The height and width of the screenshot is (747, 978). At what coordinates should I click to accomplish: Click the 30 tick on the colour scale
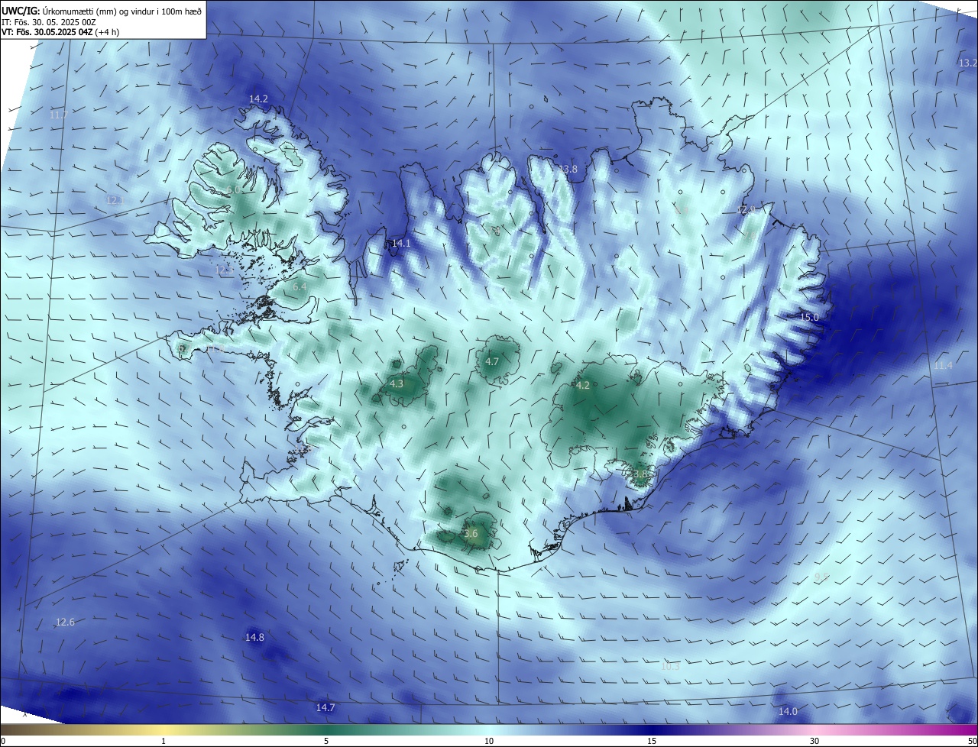(814, 741)
